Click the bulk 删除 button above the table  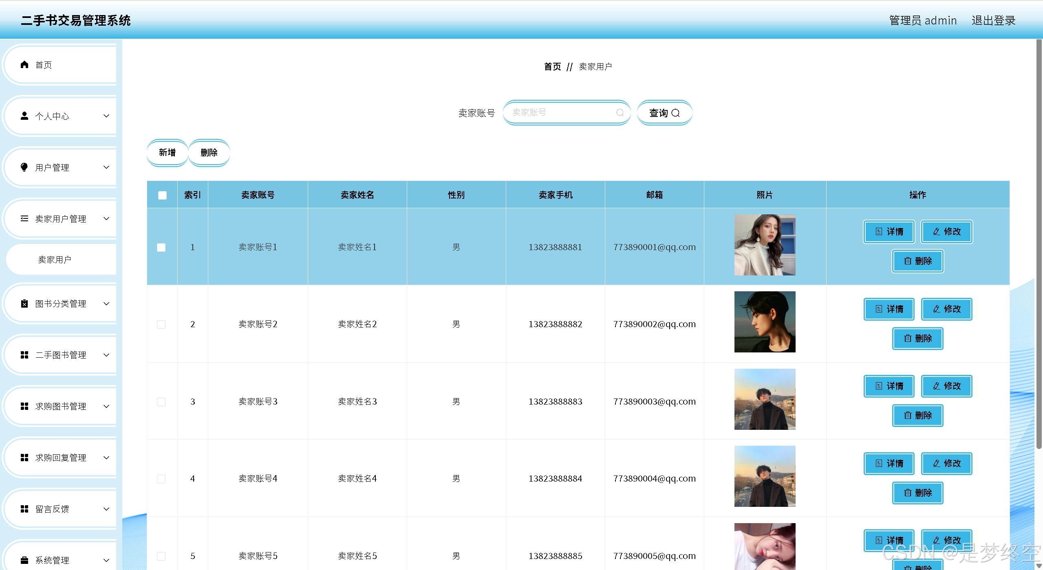(209, 152)
